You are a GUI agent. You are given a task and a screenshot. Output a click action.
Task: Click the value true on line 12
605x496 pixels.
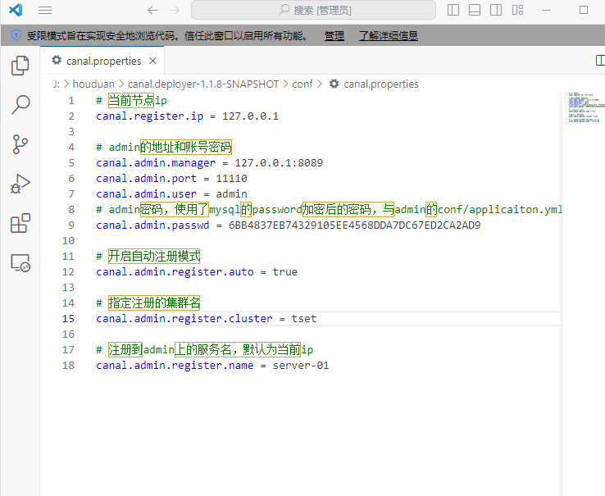284,271
